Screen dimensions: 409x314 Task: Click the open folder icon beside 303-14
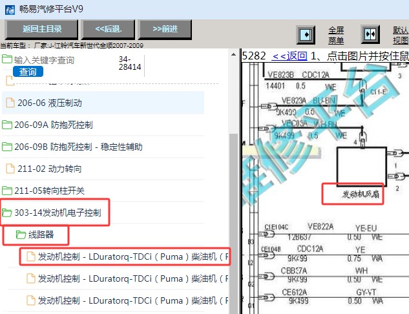pos(7,213)
